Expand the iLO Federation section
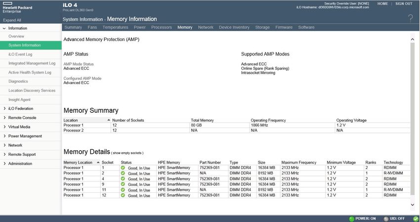The height and width of the screenshot is (222, 420). (x=4, y=109)
